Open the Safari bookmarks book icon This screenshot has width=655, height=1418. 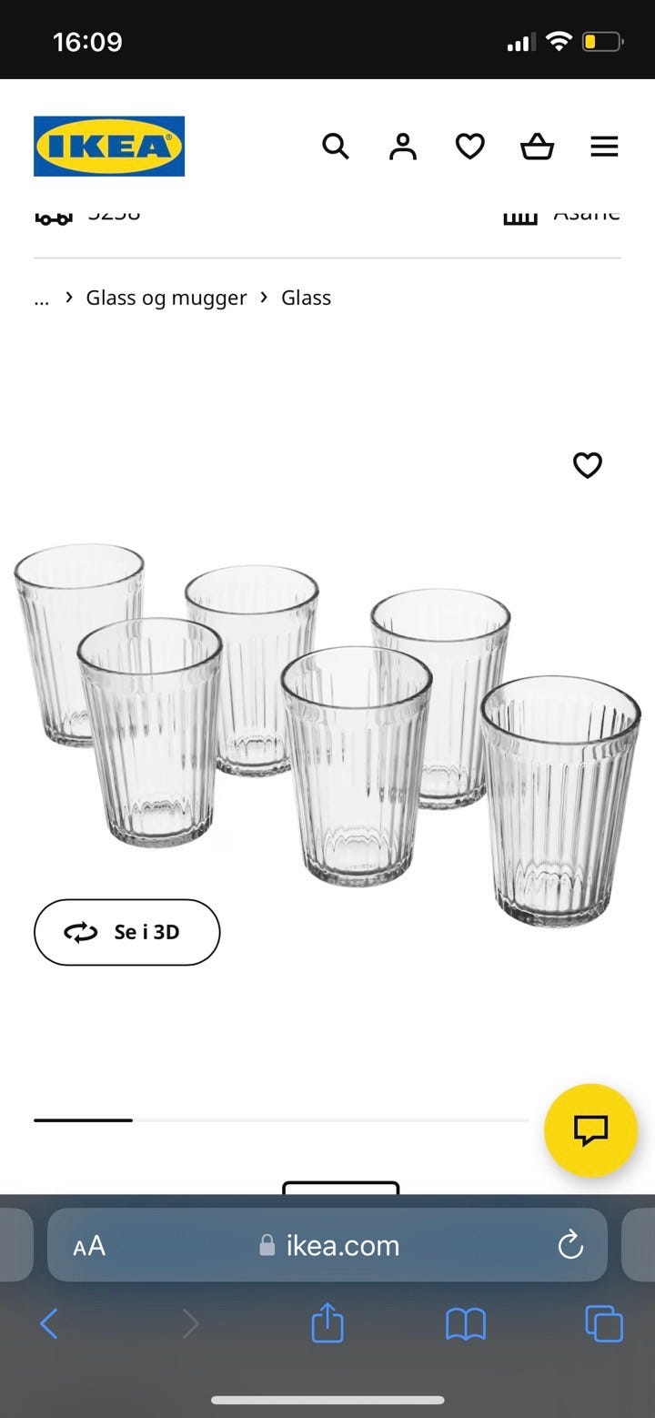click(x=466, y=1324)
